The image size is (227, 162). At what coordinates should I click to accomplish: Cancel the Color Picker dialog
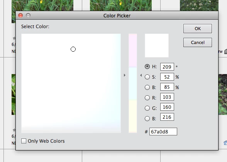coord(198,42)
